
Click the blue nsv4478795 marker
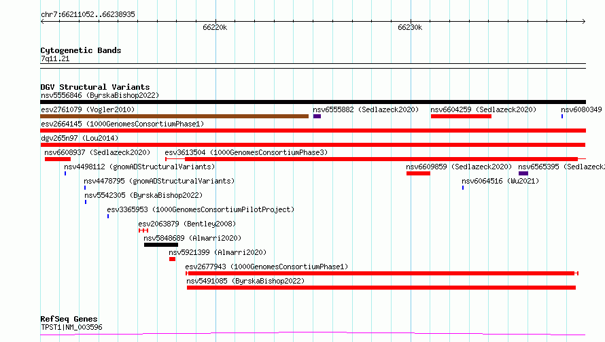click(x=85, y=188)
